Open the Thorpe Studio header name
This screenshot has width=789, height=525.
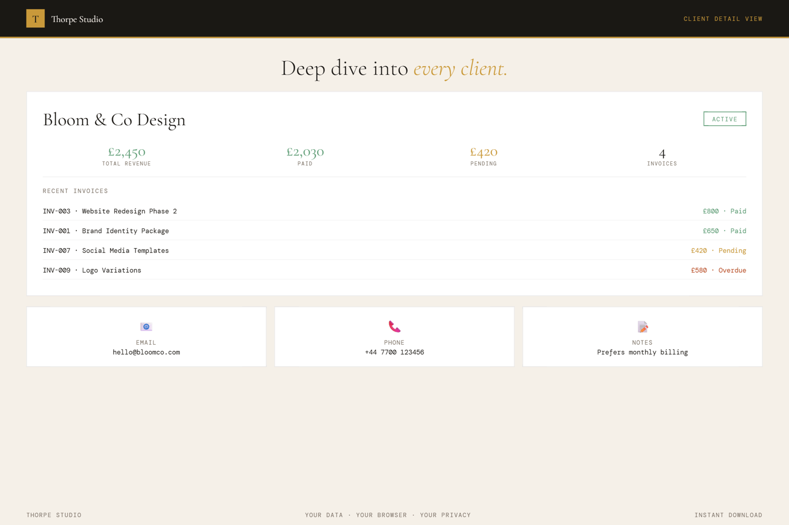click(x=77, y=19)
